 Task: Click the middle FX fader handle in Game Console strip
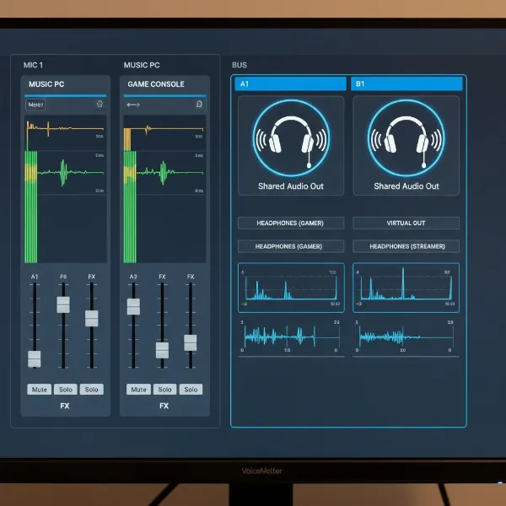(x=162, y=350)
